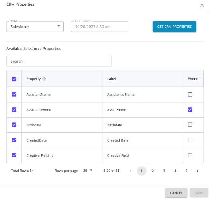This screenshot has height=200, width=210.
Task: Open the Rows per page dropdown
Action: coord(88,171)
